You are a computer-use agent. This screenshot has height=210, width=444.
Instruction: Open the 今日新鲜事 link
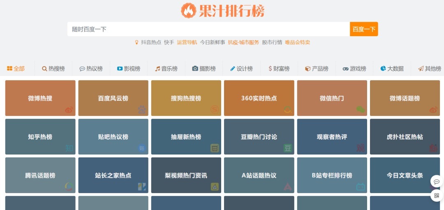click(213, 42)
